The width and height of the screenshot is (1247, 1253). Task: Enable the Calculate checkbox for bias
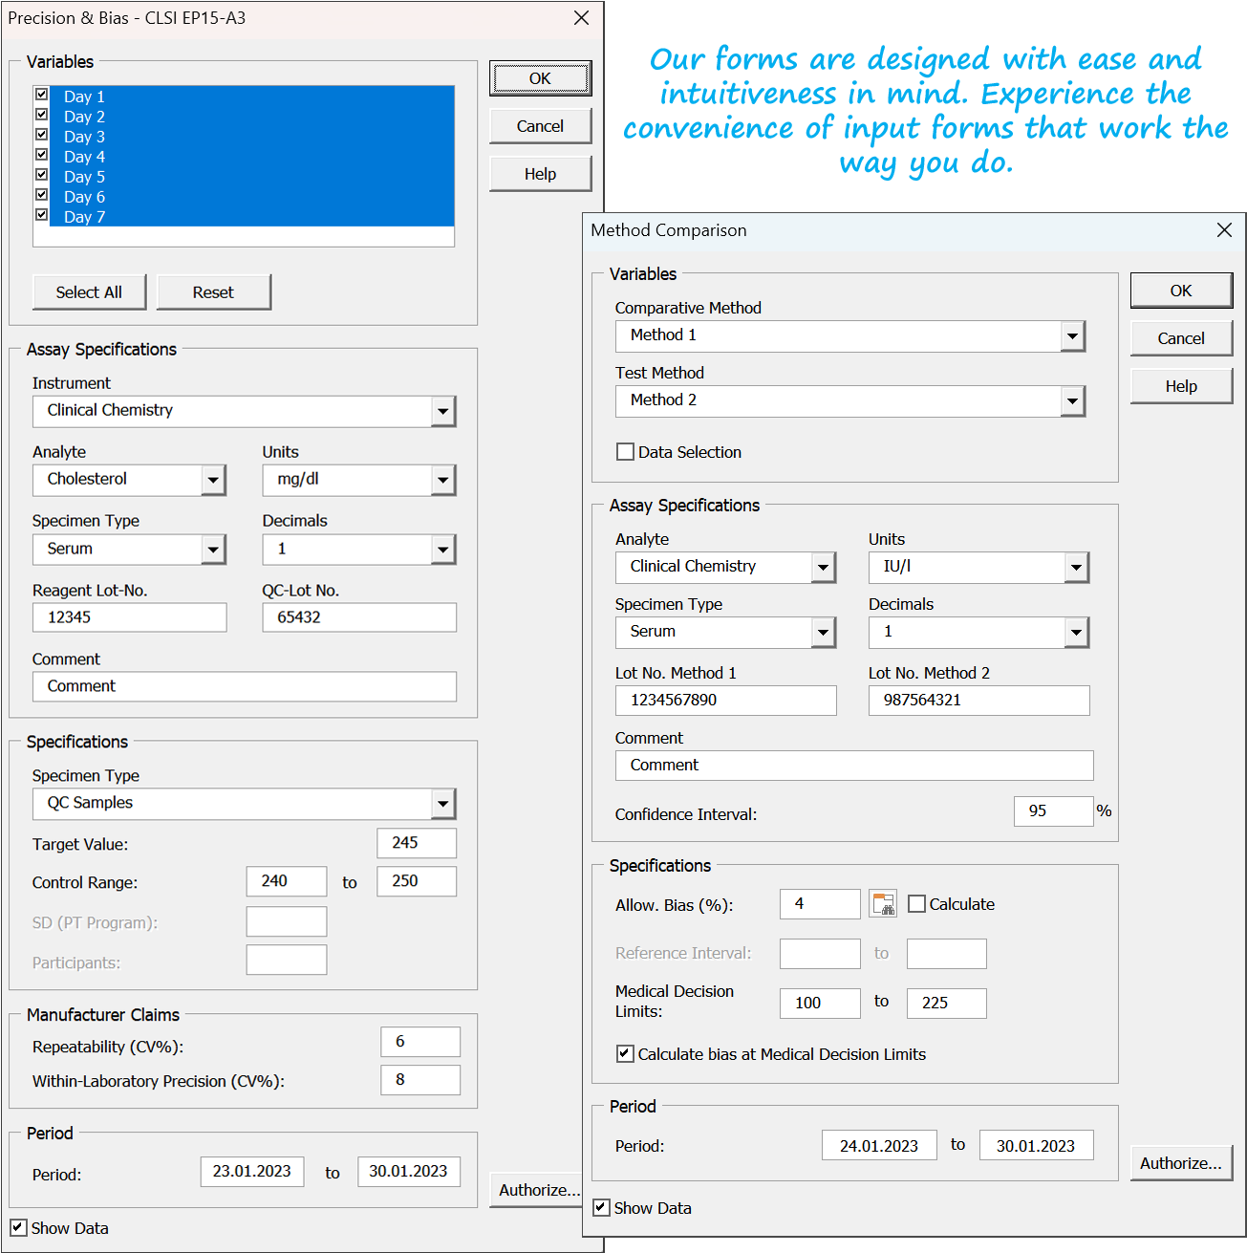pyautogui.click(x=916, y=904)
